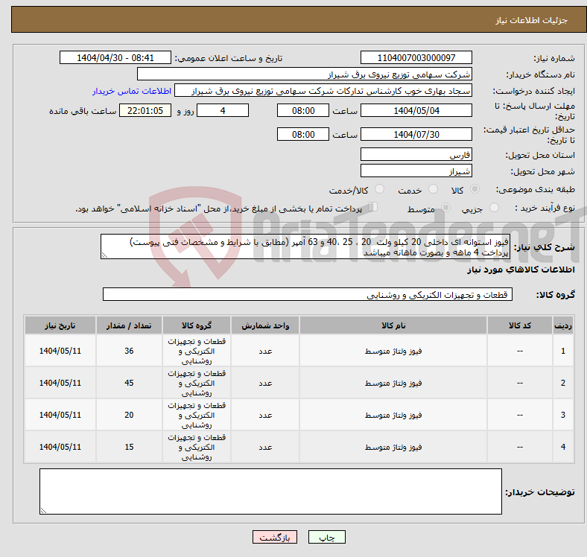Select the کالا radio button
The width and height of the screenshot is (587, 557).
[x=475, y=191]
